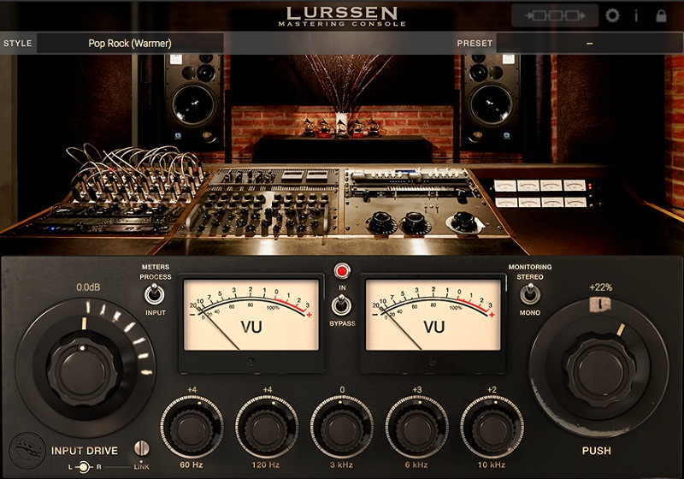Flip the Meters Process/Input switch
The width and height of the screenshot is (684, 479).
coord(155,294)
